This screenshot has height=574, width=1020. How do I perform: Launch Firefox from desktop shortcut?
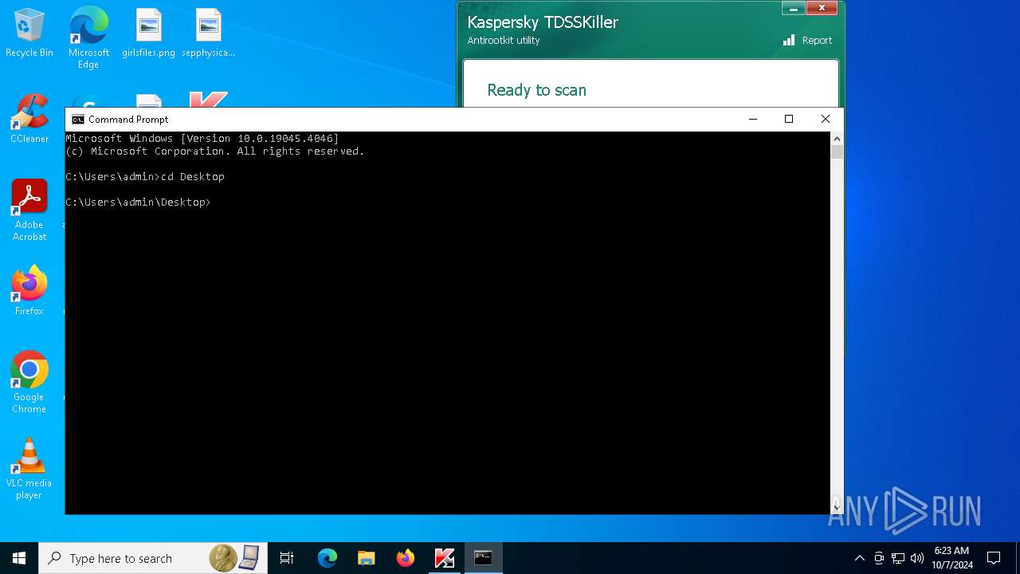tap(29, 291)
